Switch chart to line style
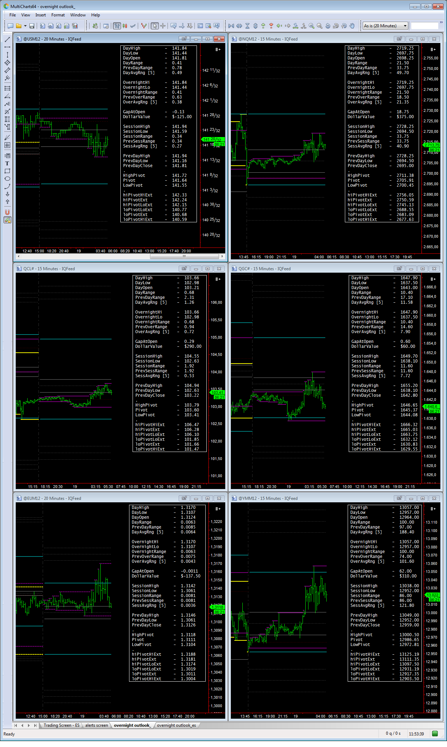 133,26
